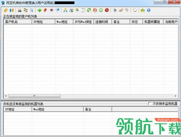The height and width of the screenshot is (137, 181).
Task: Sort by the upper Mac地址 column header
Action: (64, 22)
